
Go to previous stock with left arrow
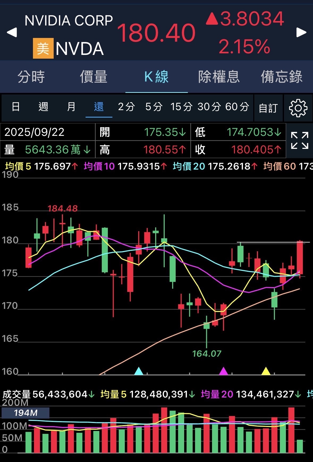tap(12, 32)
